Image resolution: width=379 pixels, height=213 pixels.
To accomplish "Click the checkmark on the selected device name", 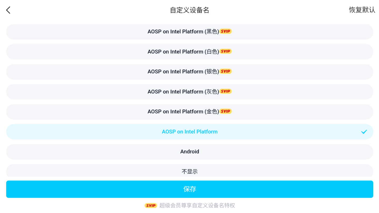I will tap(364, 132).
